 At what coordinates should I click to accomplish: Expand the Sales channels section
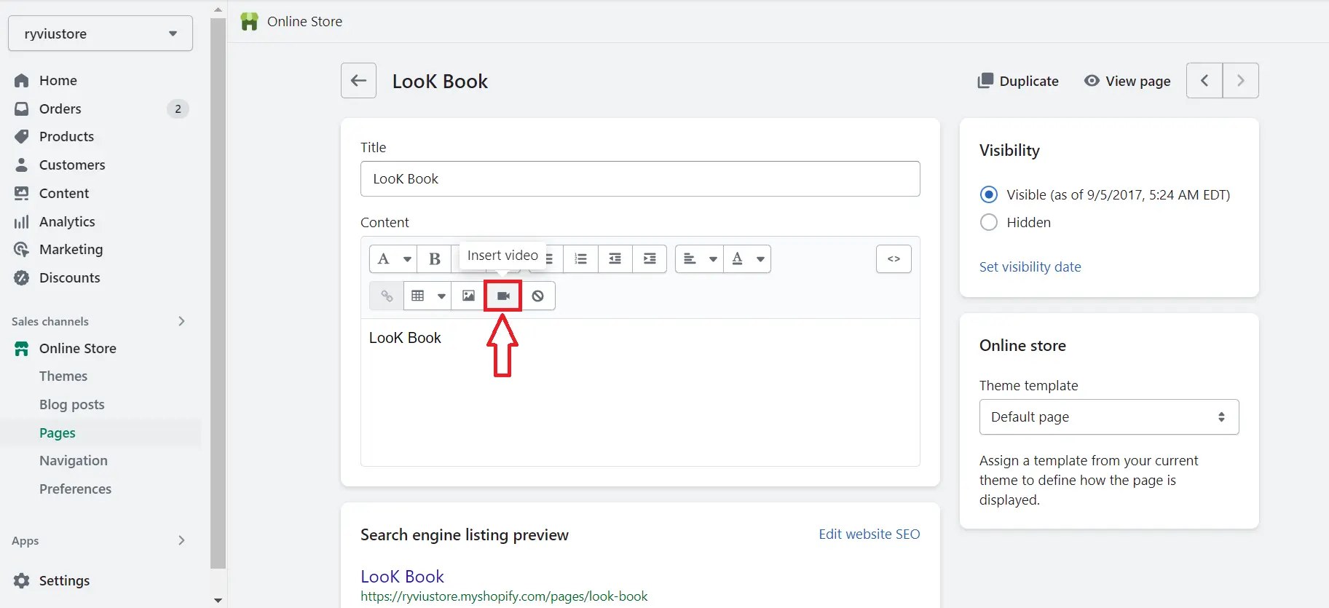(x=181, y=322)
